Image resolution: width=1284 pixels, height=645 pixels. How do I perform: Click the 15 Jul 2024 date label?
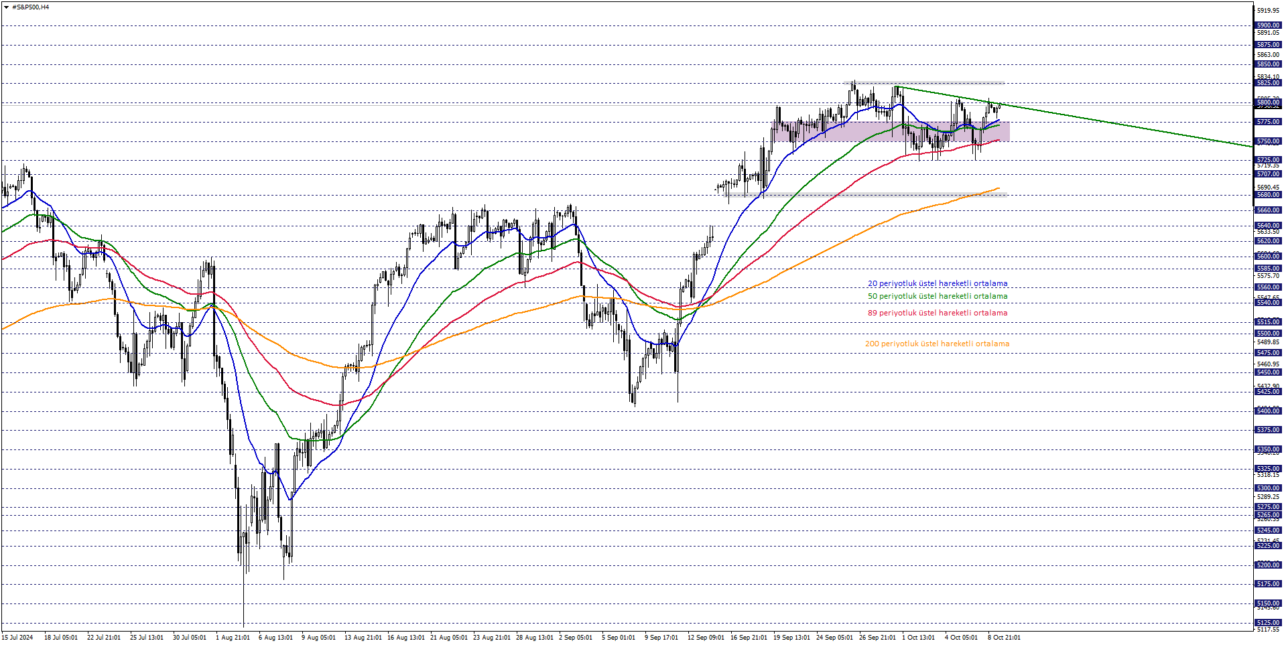17,638
